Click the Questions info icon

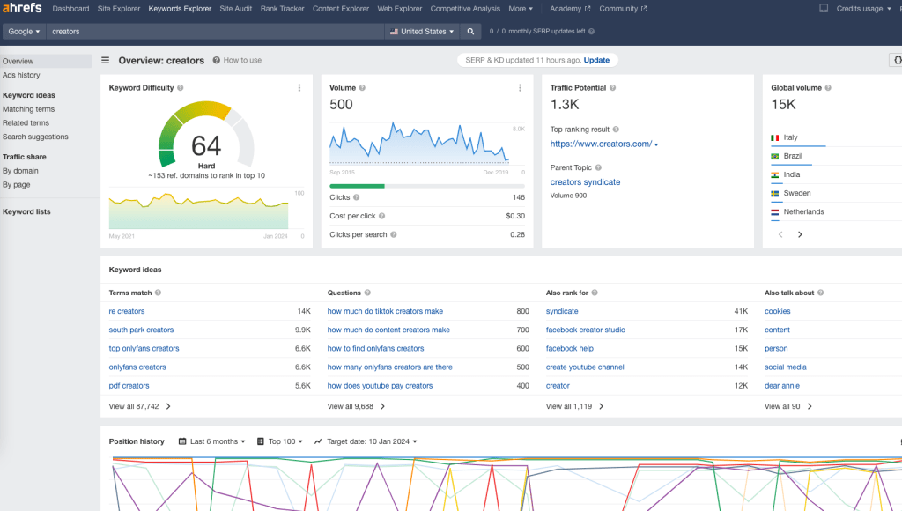pyautogui.click(x=367, y=293)
